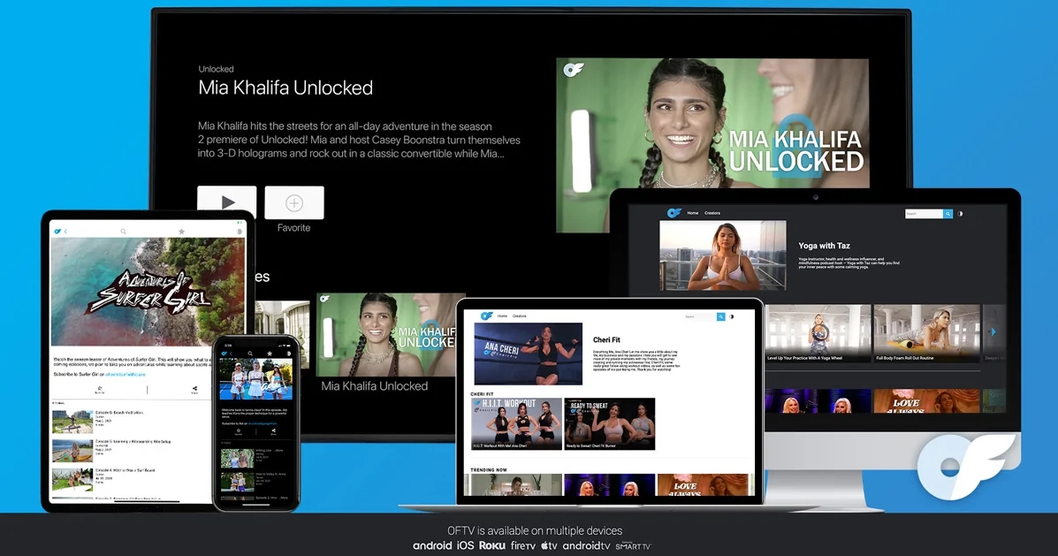This screenshot has width=1058, height=556.
Task: Open the Creators tab on the desktop monitor
Action: coord(712,213)
